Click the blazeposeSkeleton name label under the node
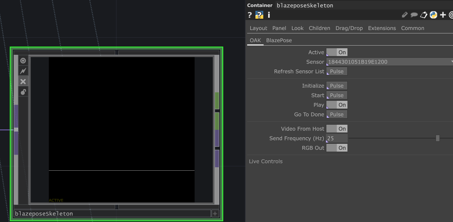 (112, 214)
